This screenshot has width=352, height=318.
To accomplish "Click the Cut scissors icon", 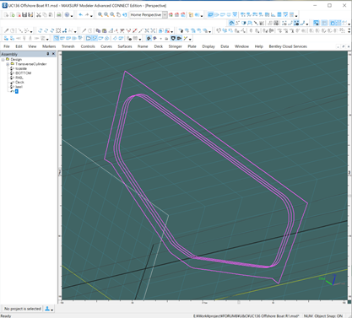I will point(39,15).
